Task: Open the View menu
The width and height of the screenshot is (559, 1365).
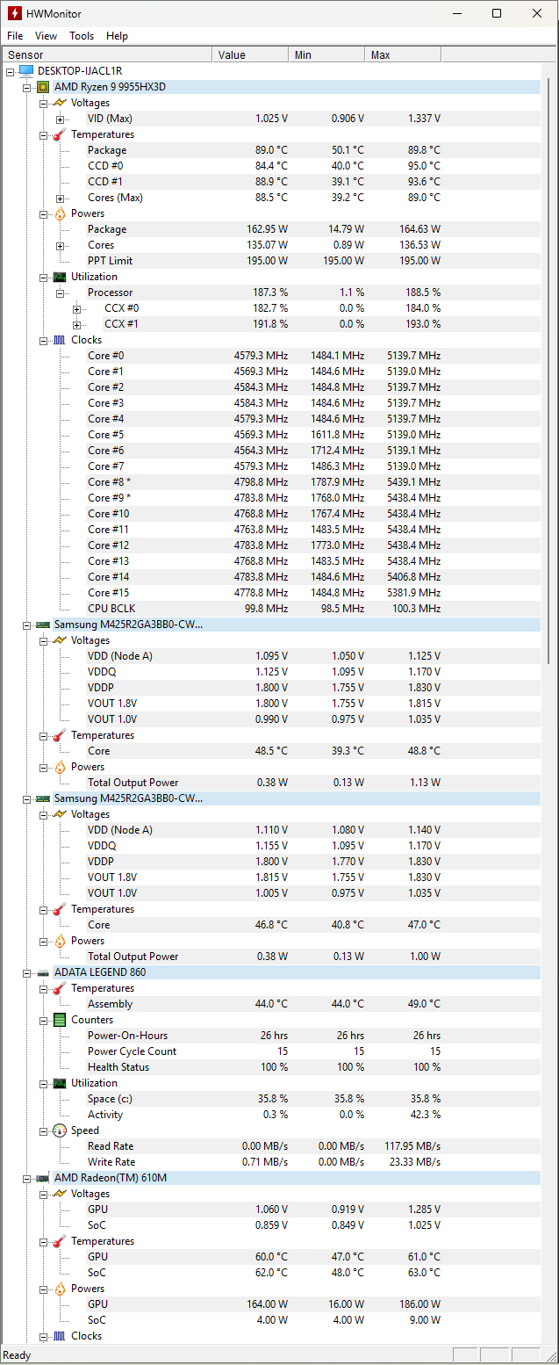Action: pos(46,36)
